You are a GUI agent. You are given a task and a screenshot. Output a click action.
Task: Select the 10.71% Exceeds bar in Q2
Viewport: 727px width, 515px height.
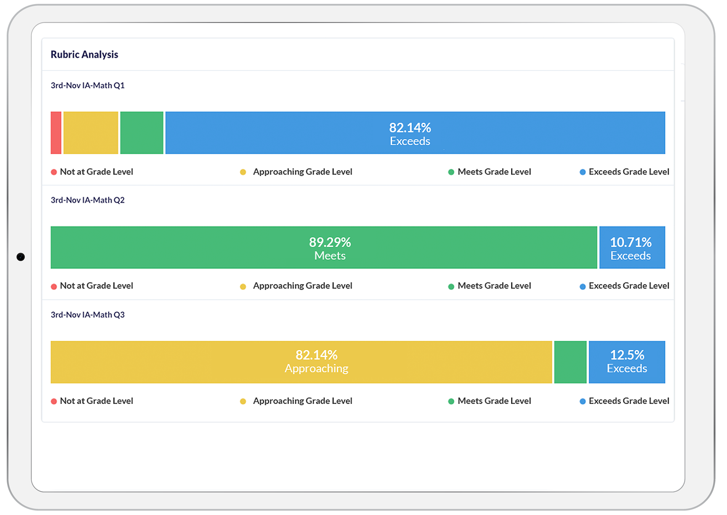pyautogui.click(x=632, y=247)
